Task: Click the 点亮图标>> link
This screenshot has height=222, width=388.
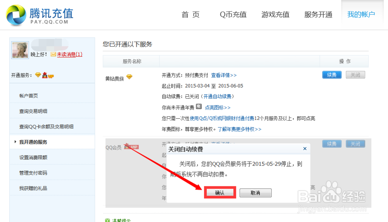Action: [x=218, y=108]
